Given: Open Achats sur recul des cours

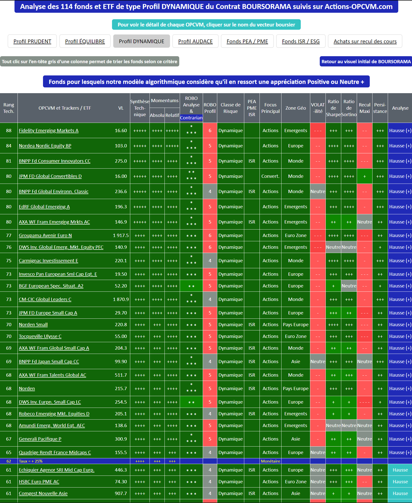Looking at the screenshot, I should [x=365, y=41].
